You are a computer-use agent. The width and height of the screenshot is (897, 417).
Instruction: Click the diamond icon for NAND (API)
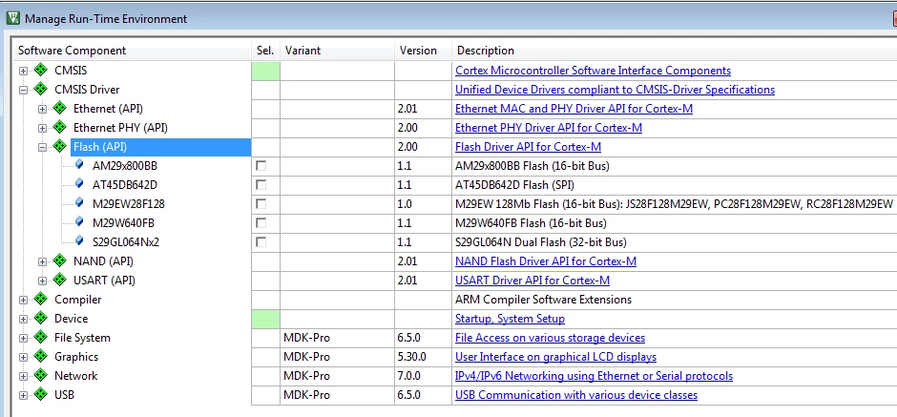[59, 261]
